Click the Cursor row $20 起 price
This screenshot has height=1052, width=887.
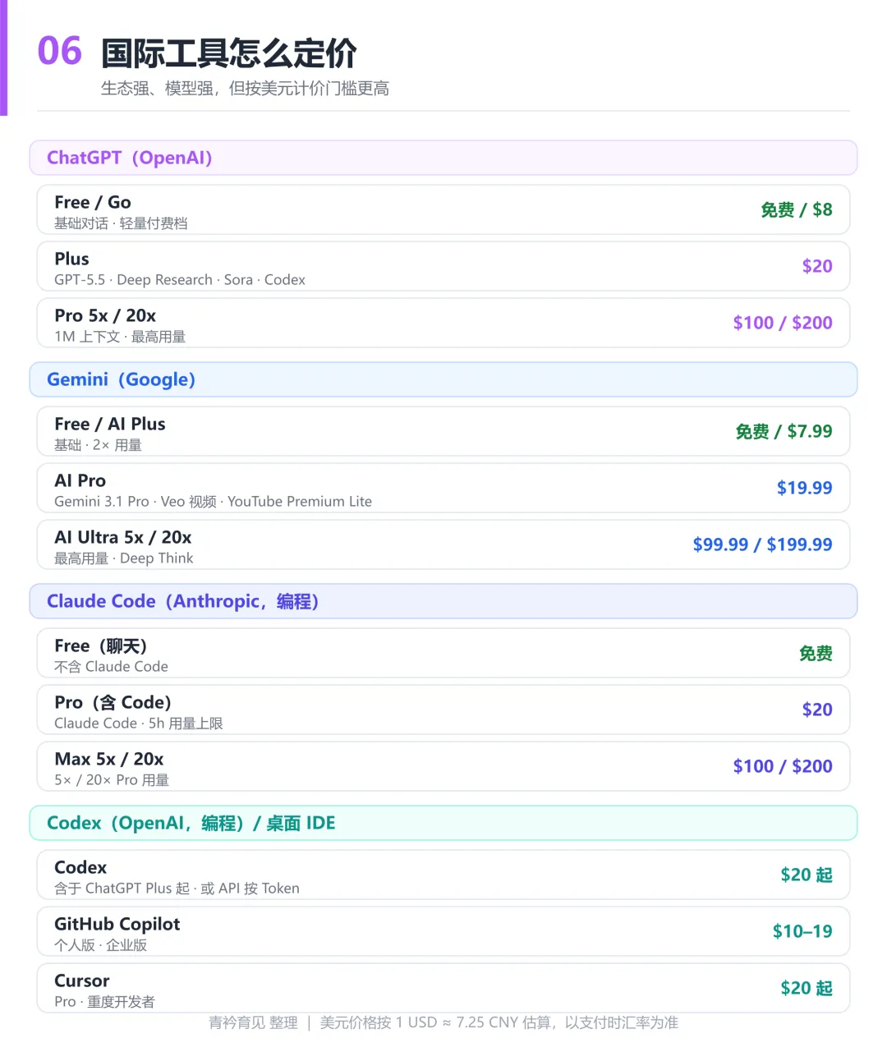pyautogui.click(x=807, y=988)
